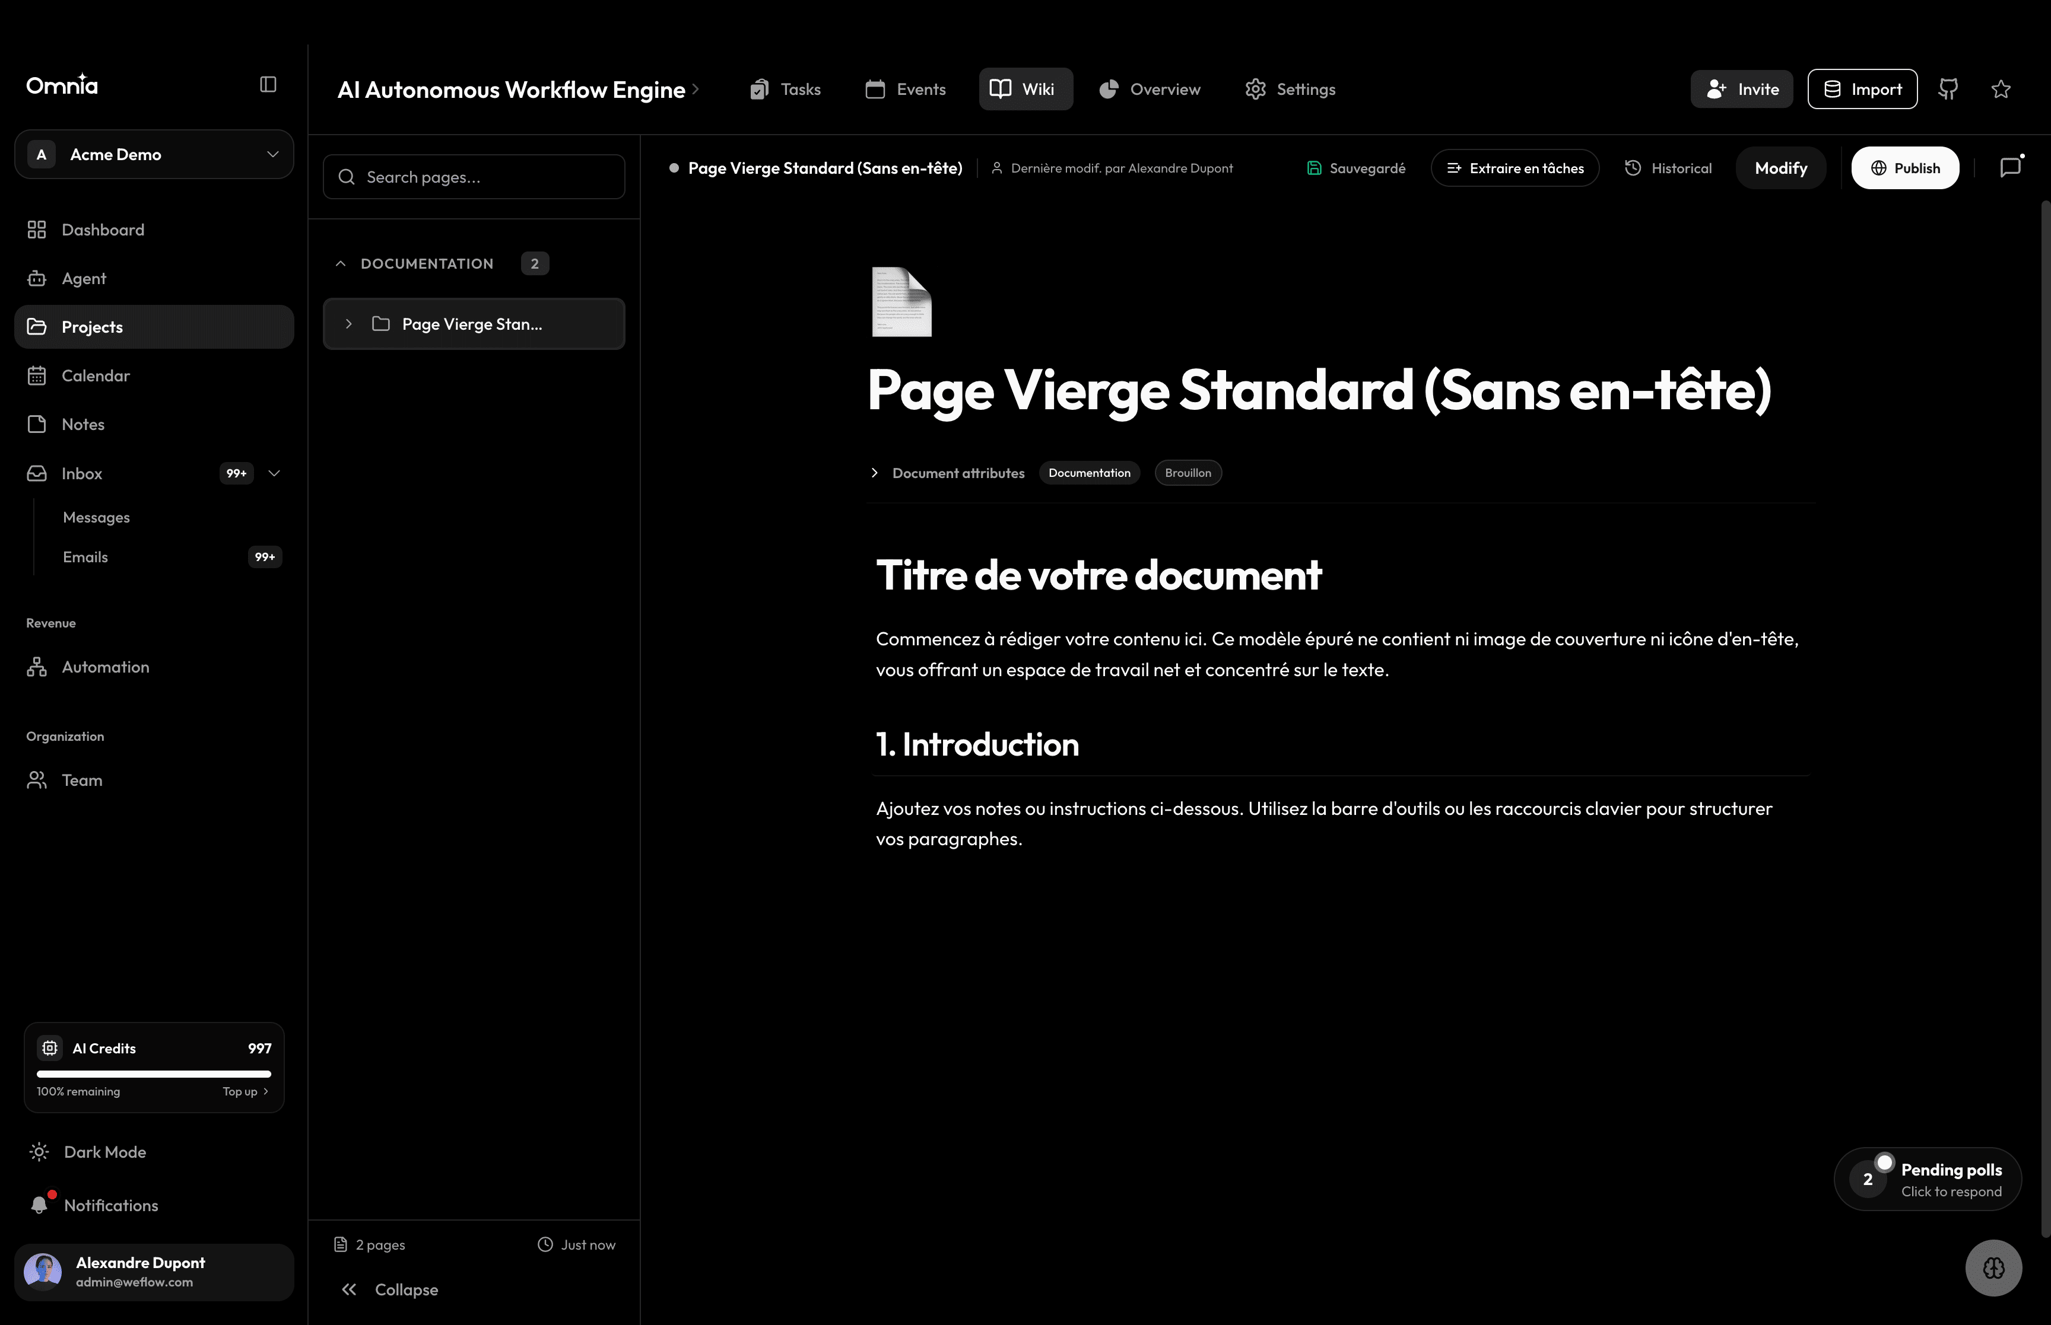Open the Pending polls notification

pyautogui.click(x=1927, y=1179)
